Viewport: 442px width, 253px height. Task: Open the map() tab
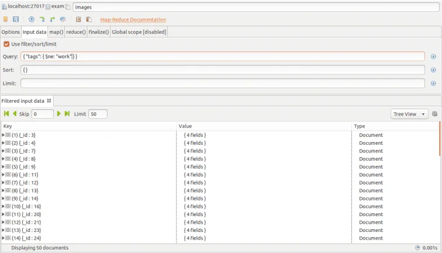coord(56,32)
